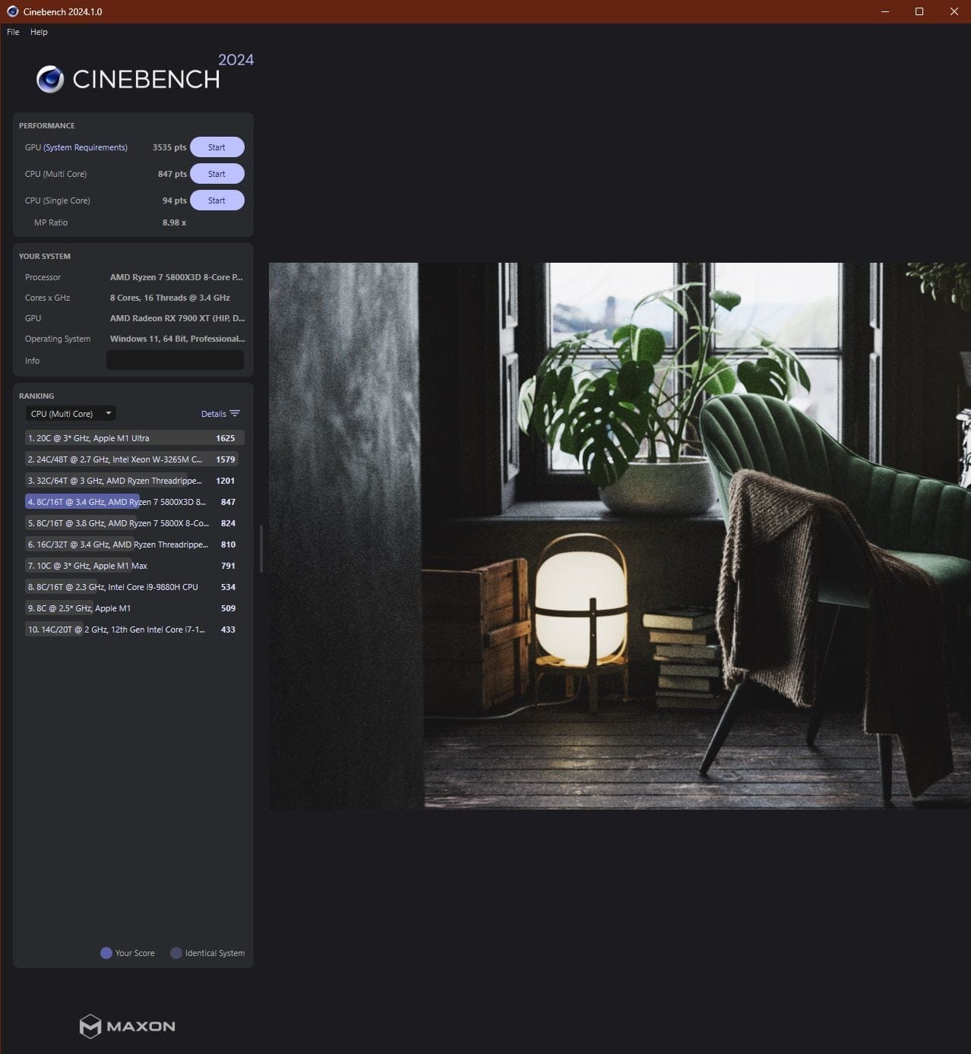Click the rendered room scene image
The height and width of the screenshot is (1054, 971).
(x=619, y=535)
